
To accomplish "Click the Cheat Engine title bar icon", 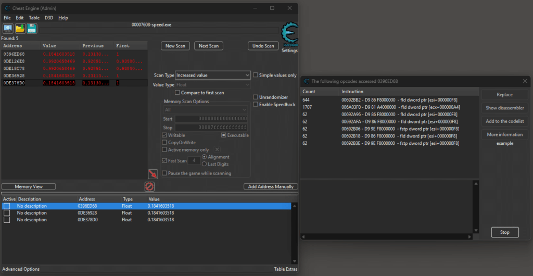I will [x=7, y=8].
